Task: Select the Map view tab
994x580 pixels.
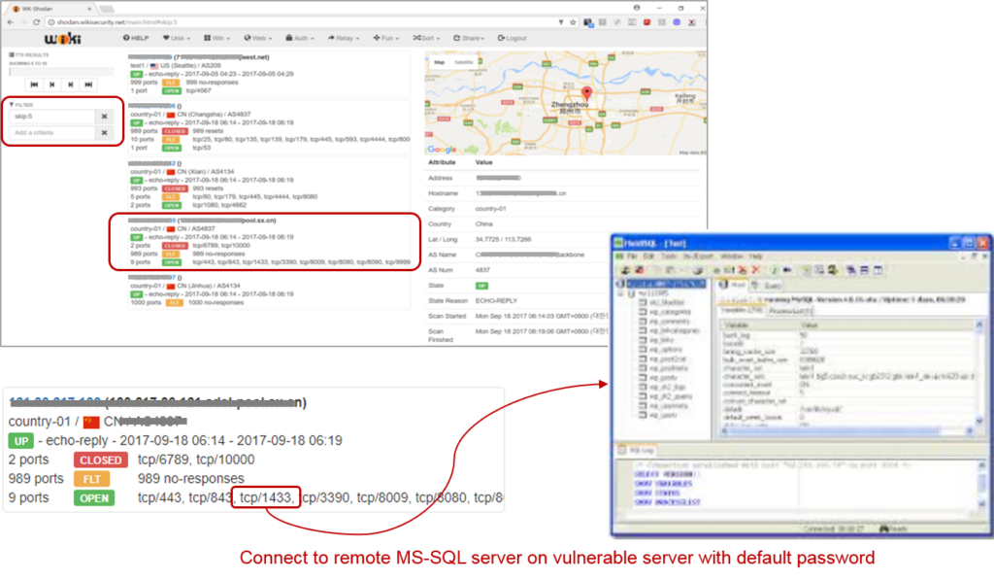Action: (x=439, y=61)
